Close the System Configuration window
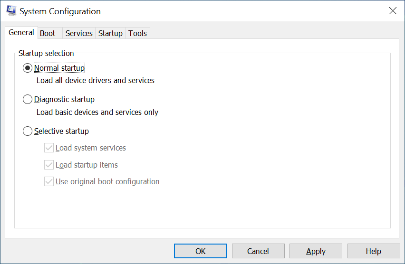This screenshot has width=405, height=264. pos(393,11)
